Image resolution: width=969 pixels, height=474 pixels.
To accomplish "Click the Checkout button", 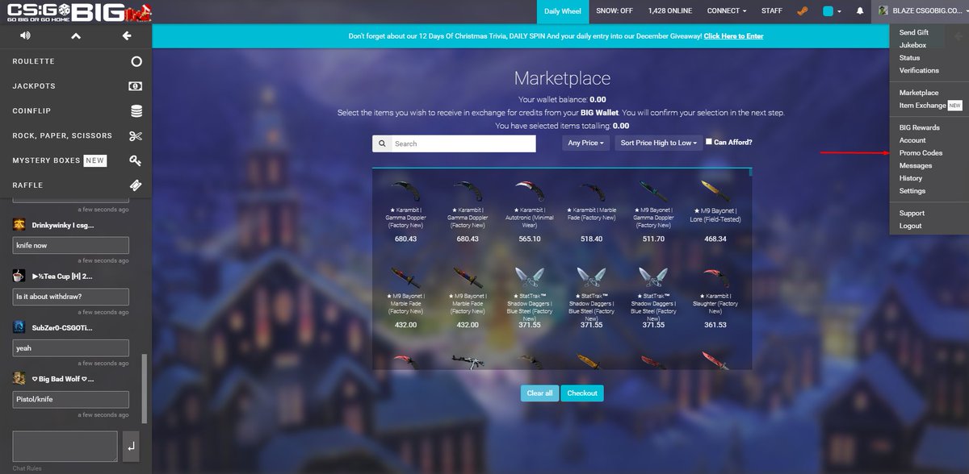I will 582,393.
